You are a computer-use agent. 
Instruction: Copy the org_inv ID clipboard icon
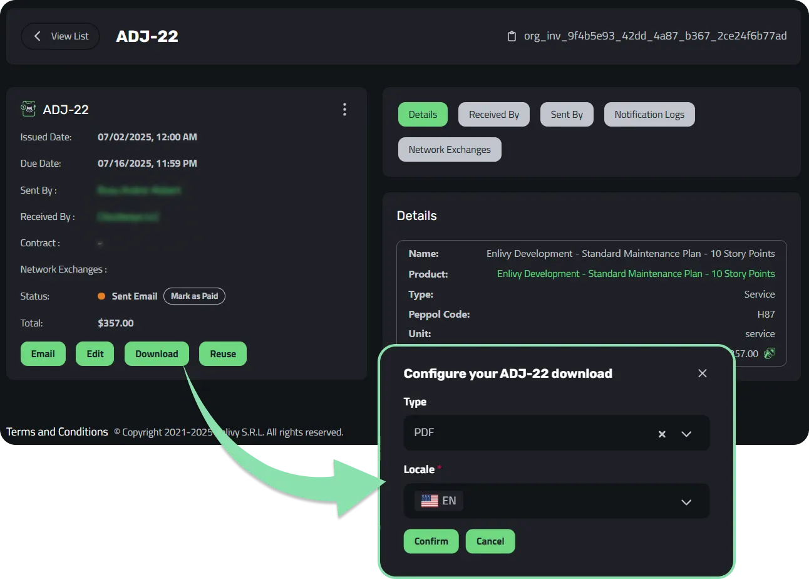[512, 36]
